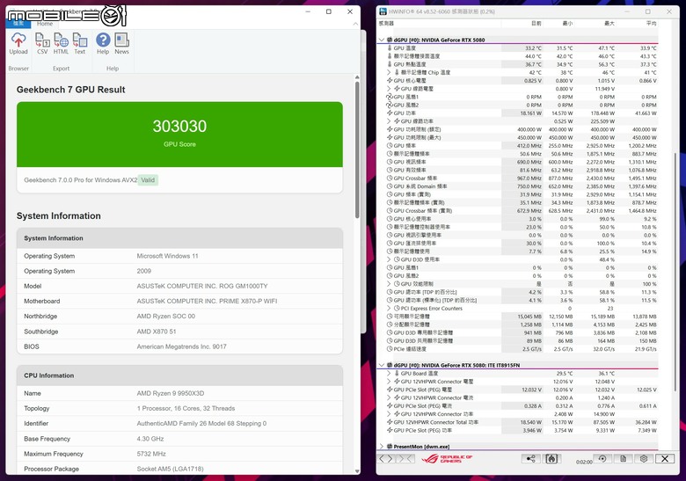Click the AMD Ryzen 9 9950X3D name value

pos(171,393)
